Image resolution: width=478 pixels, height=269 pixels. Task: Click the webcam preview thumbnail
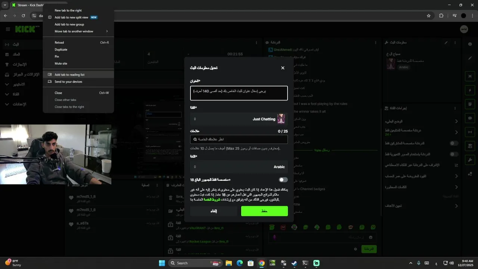coord(56,154)
